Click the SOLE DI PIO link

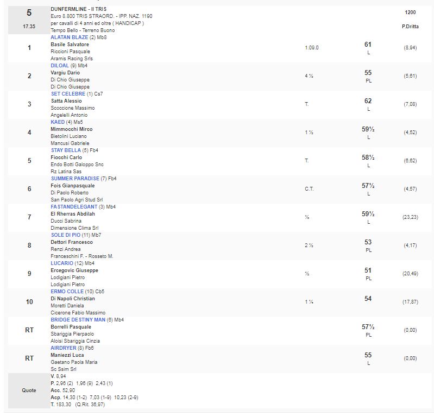tap(67, 235)
